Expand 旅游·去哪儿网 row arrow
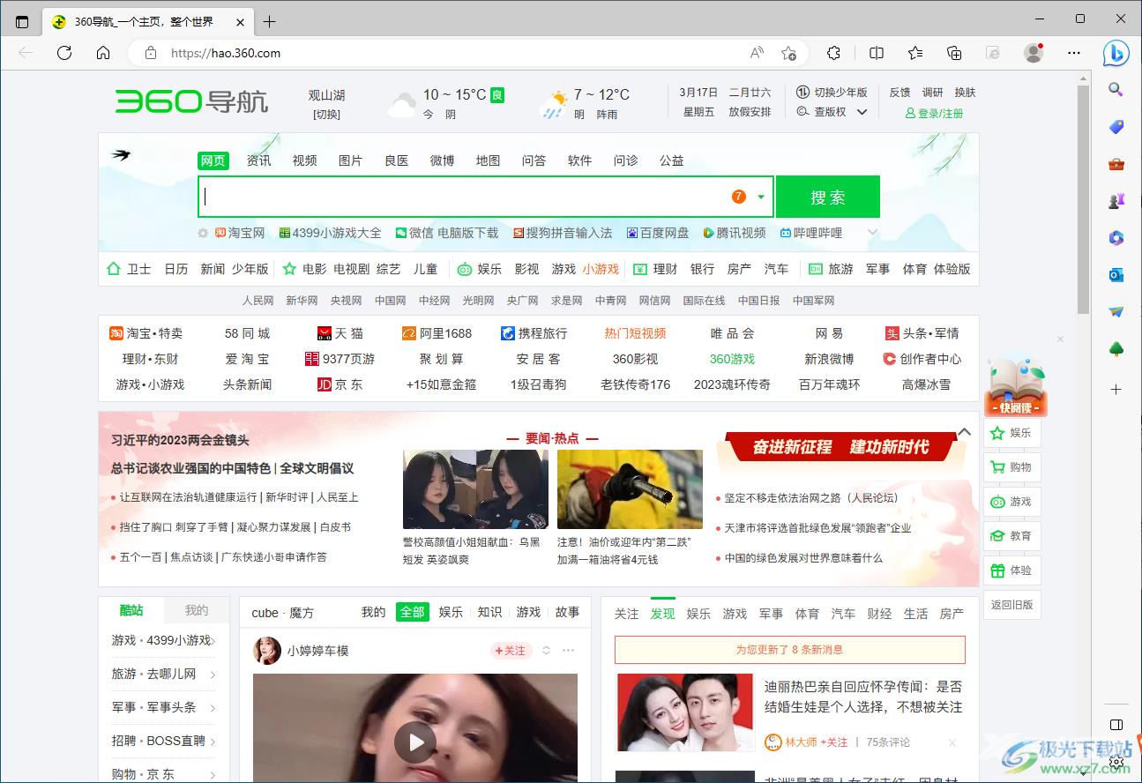Screen dimensions: 1142x783 (x=213, y=675)
